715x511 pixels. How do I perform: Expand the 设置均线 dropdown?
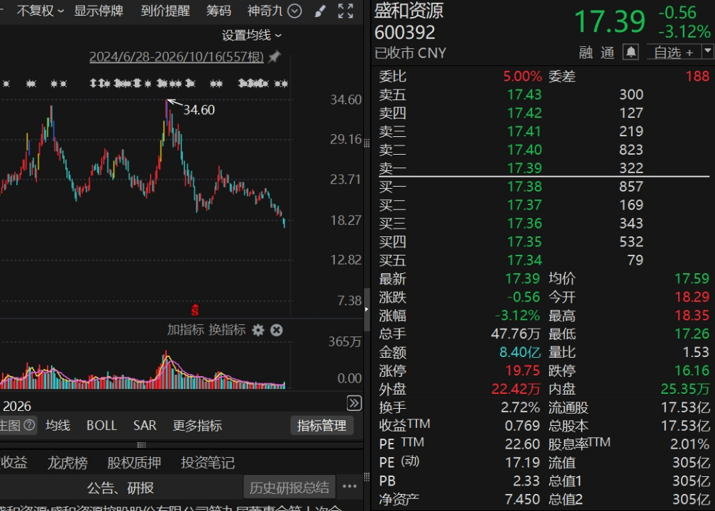[252, 35]
